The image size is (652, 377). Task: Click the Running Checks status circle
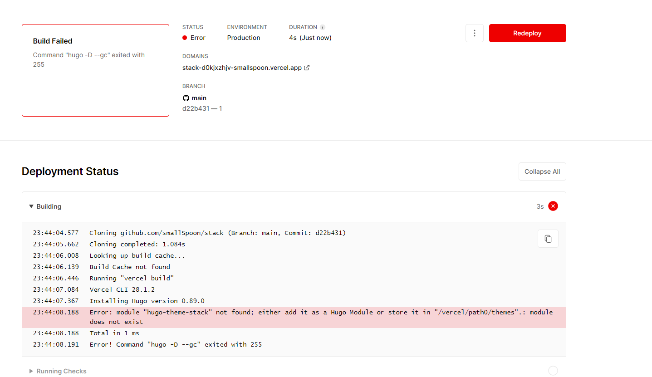coord(553,371)
